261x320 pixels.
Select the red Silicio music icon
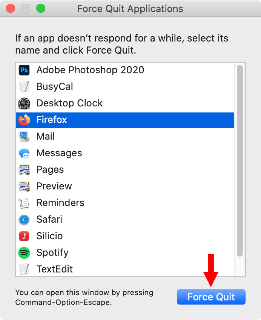pyautogui.click(x=24, y=236)
